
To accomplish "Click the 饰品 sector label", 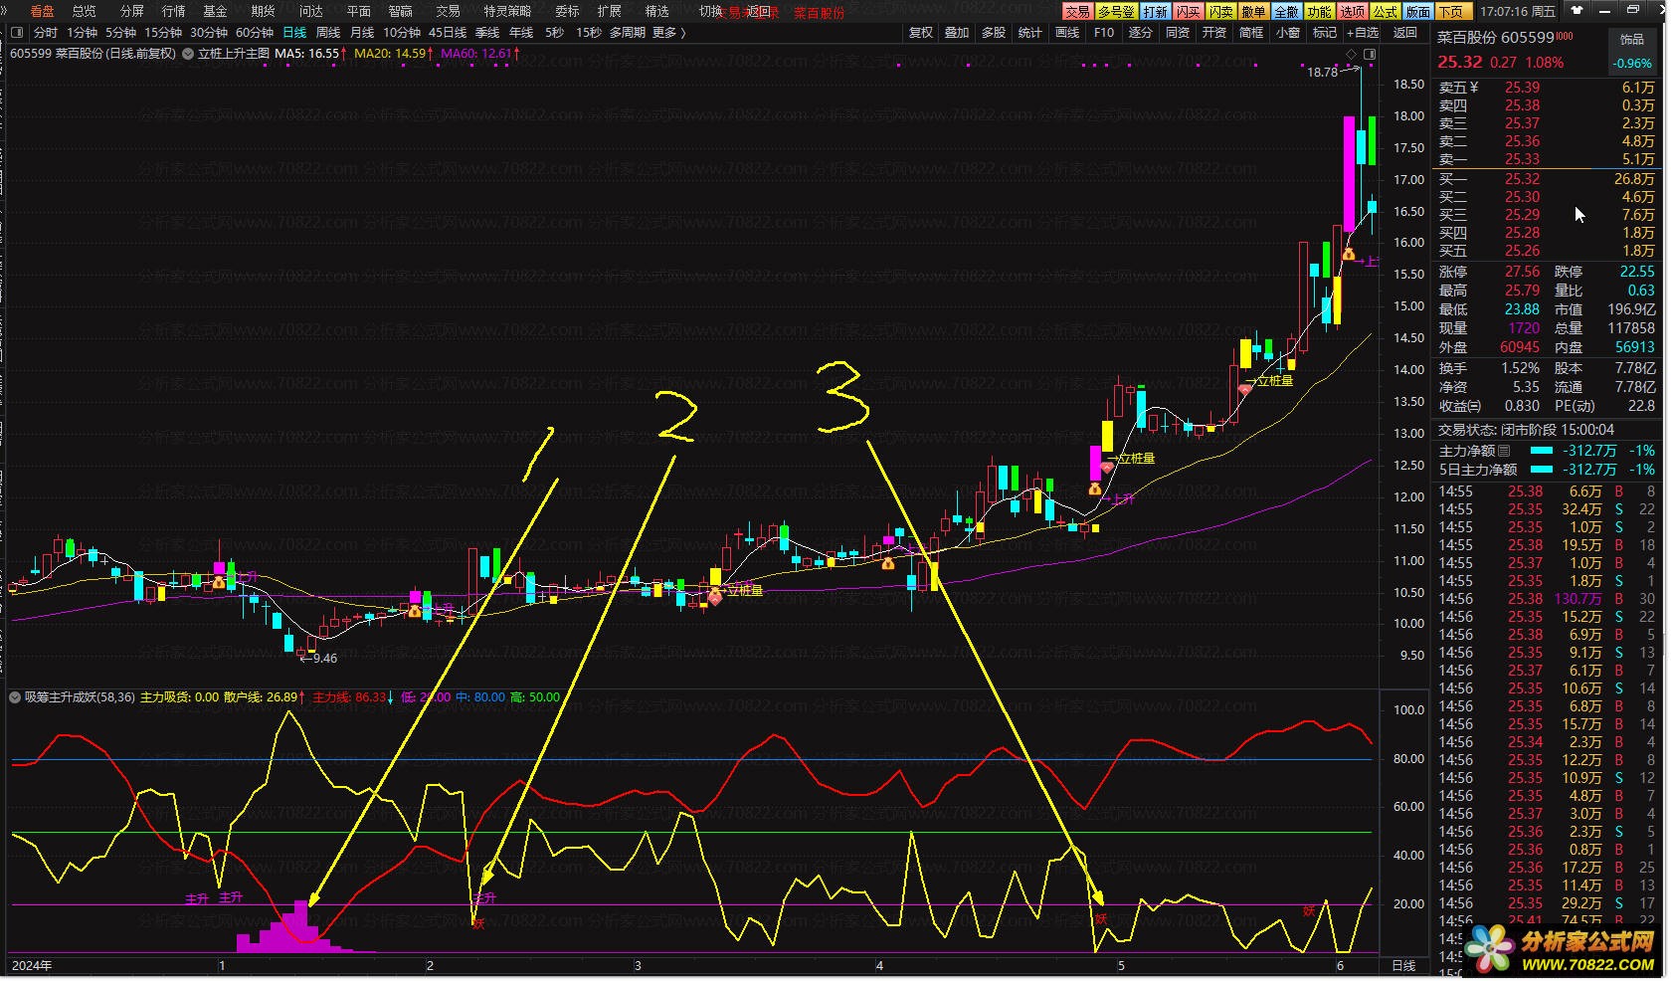I will [x=1632, y=39].
